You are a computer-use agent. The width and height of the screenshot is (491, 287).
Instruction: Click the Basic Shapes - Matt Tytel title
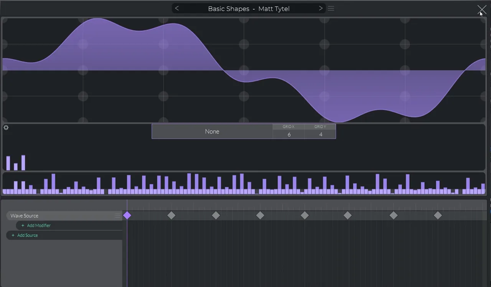[x=249, y=8]
